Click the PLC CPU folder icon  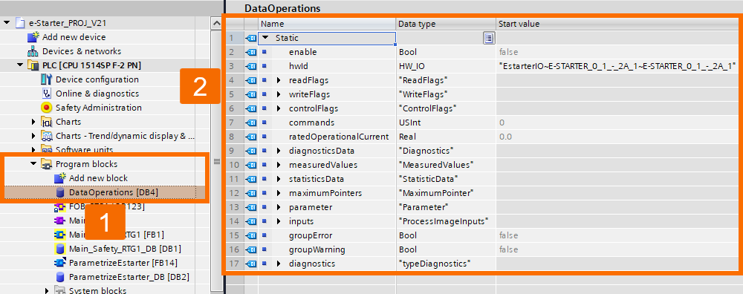pos(33,65)
